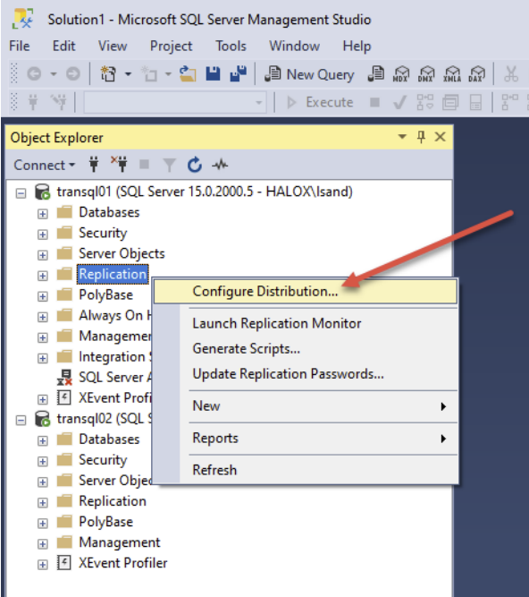Click Connect Object Explorer plug icon
Image resolution: width=529 pixels, height=597 pixels.
coord(94,165)
